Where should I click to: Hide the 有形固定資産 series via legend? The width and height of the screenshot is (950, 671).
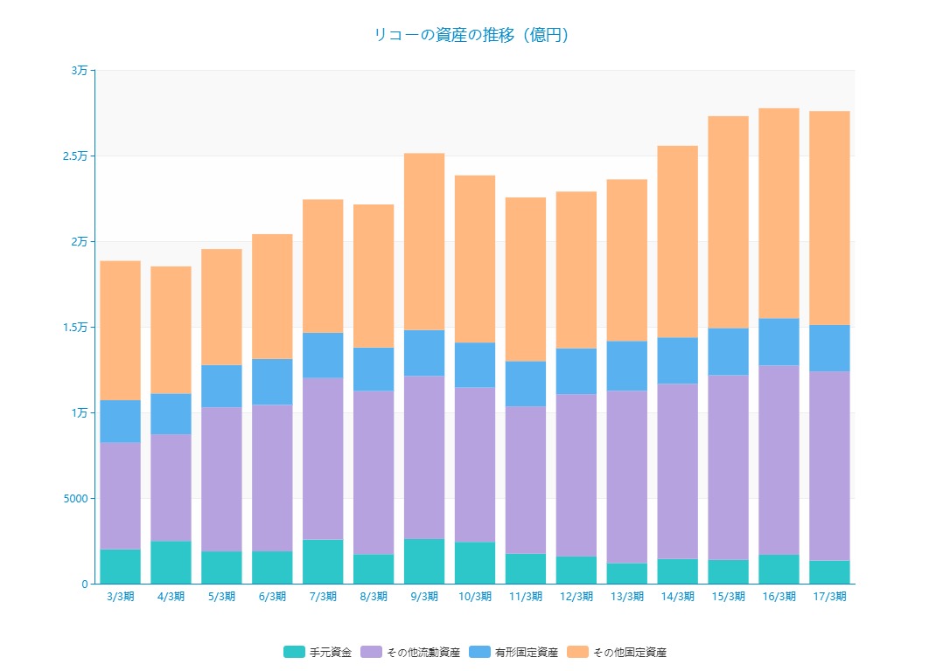point(480,652)
